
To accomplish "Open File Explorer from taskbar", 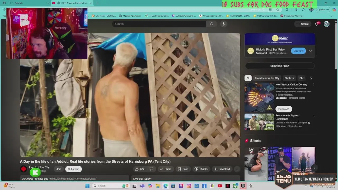I will pos(158,186).
